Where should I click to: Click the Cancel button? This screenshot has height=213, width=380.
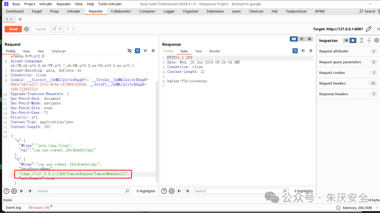click(40, 29)
